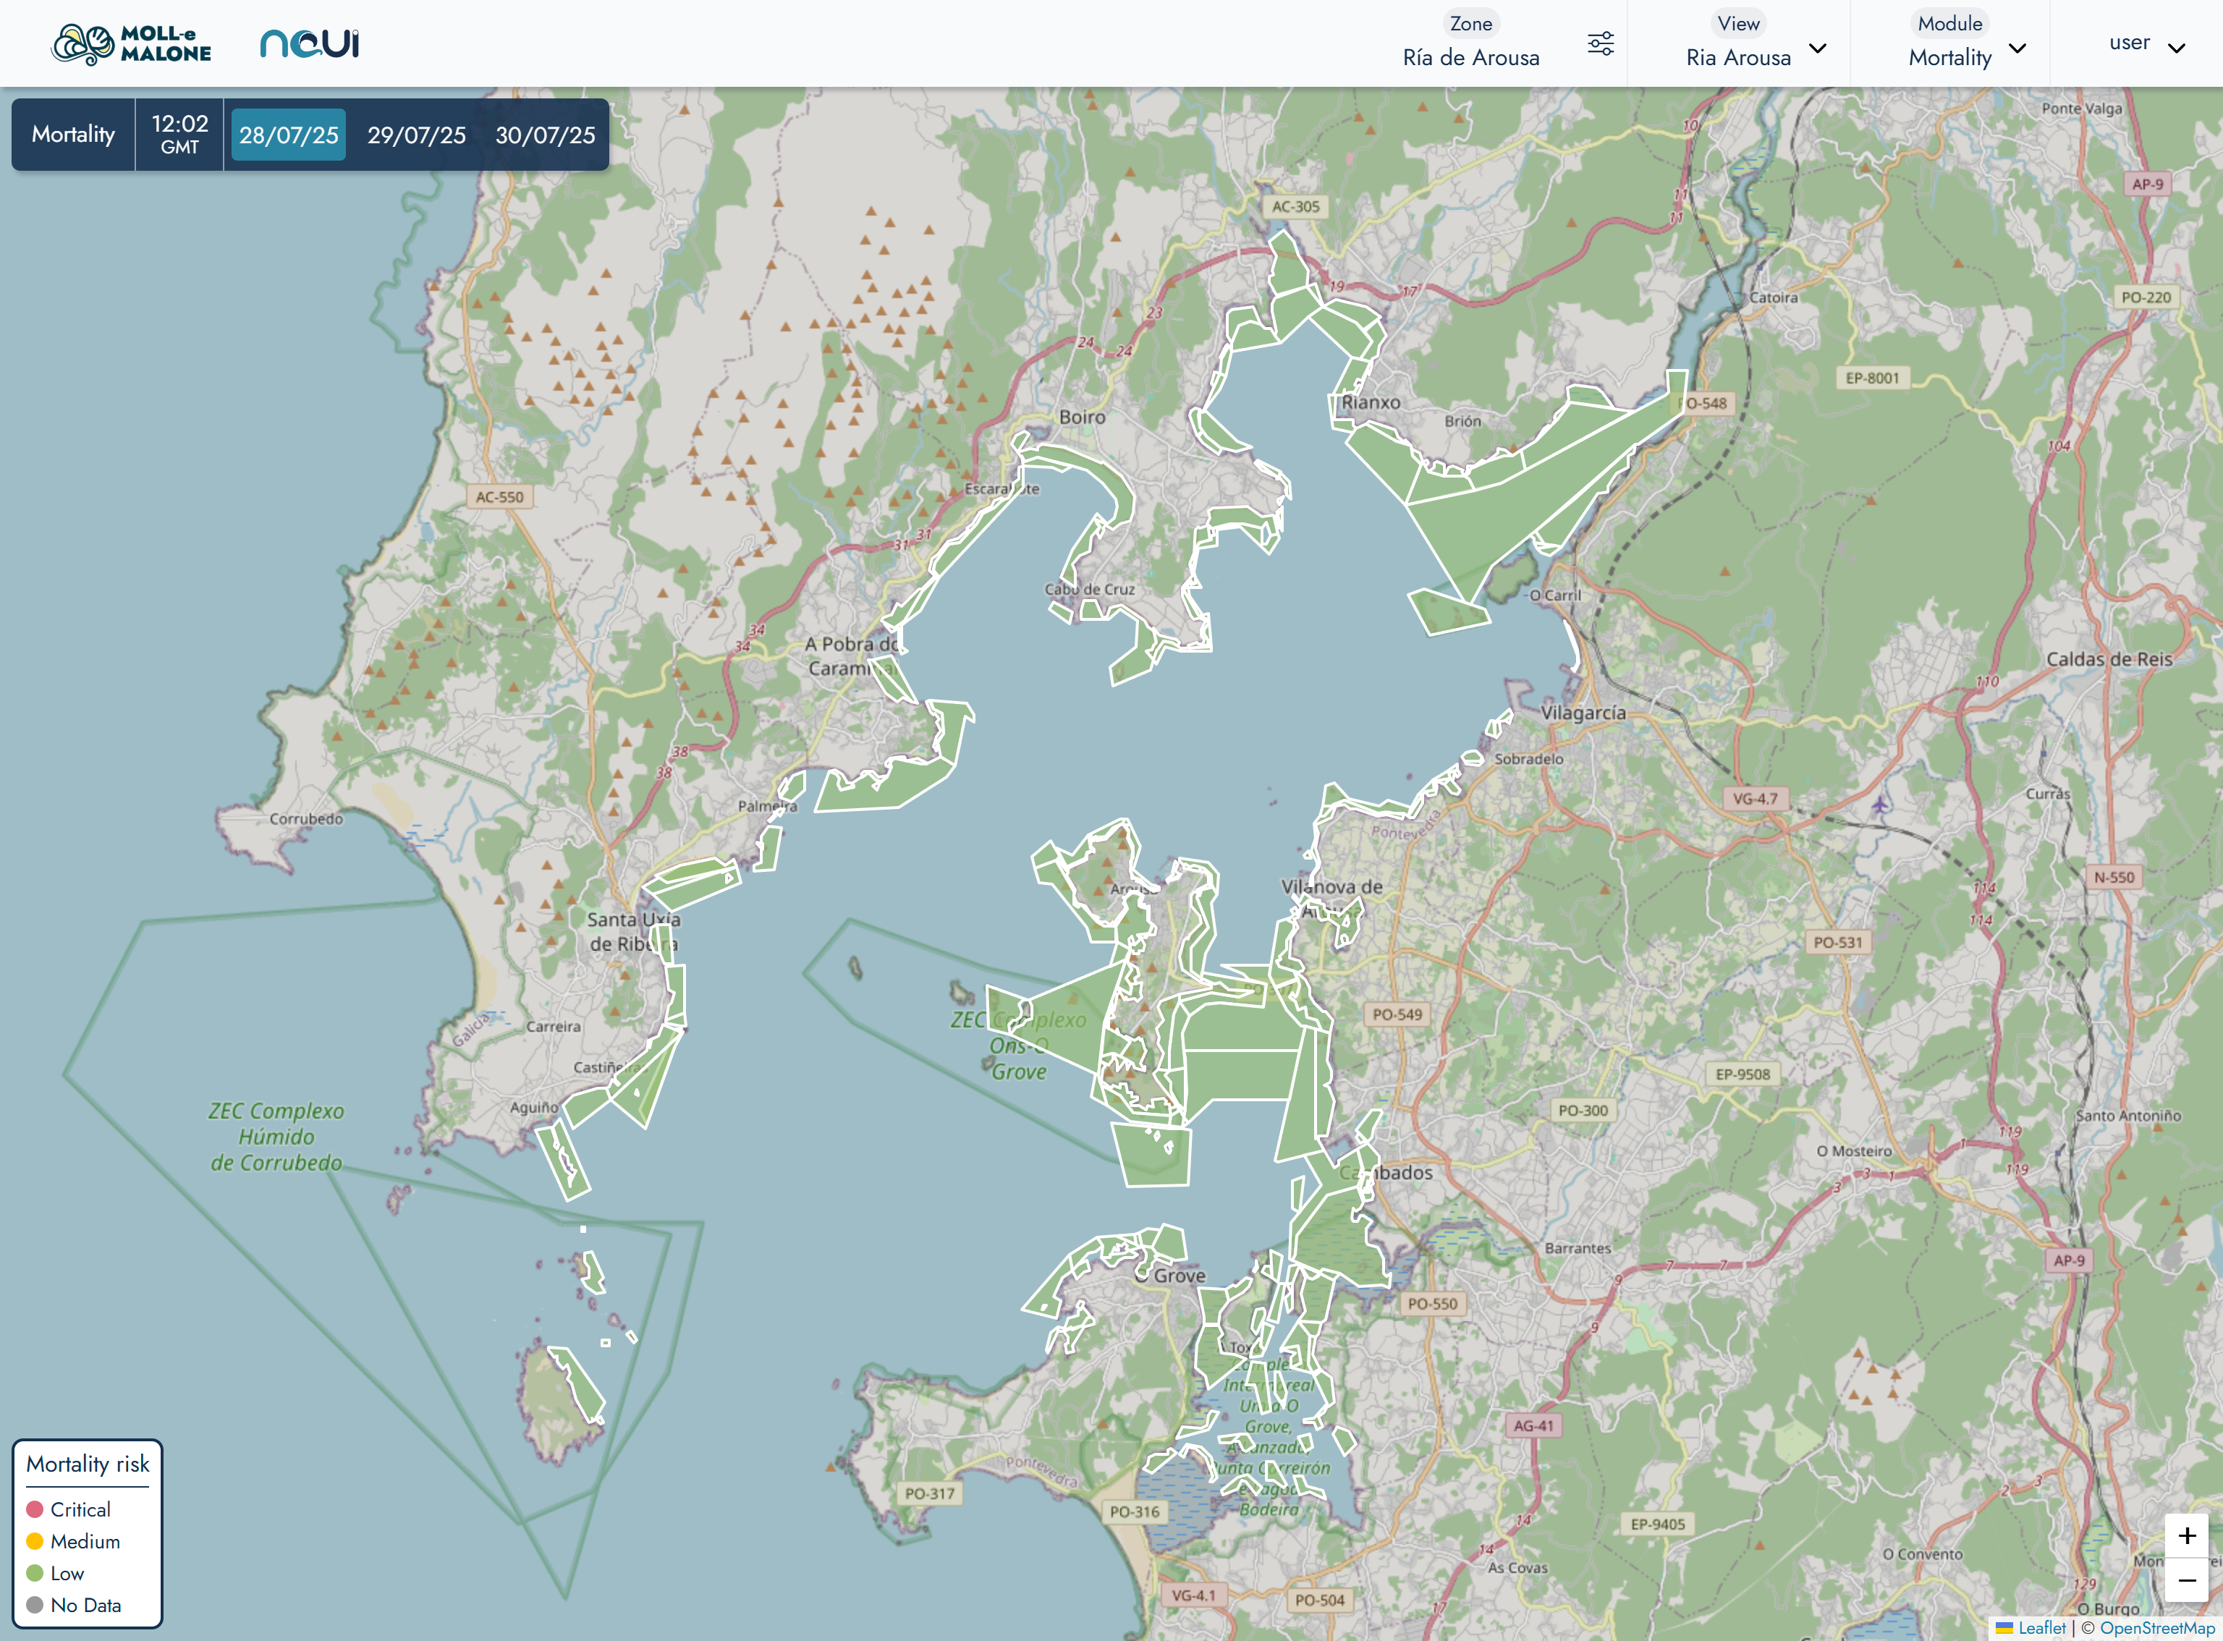Click the No Data gray legend dot

click(x=35, y=1604)
